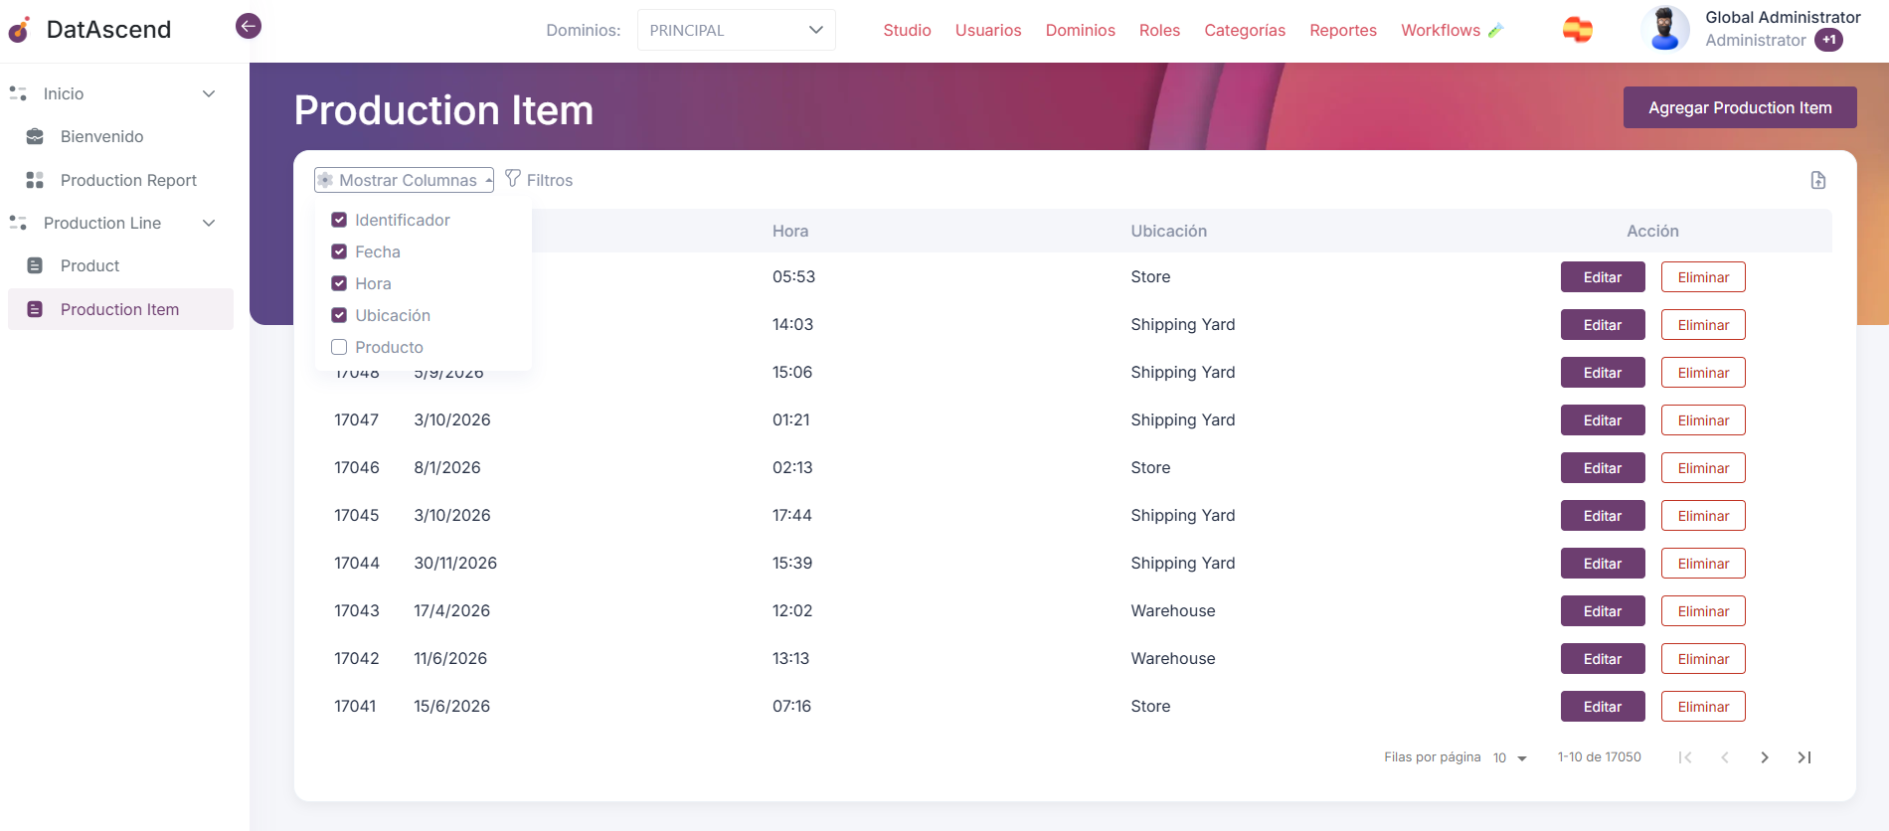Click the export file icon
This screenshot has height=831, width=1889.
(1817, 180)
